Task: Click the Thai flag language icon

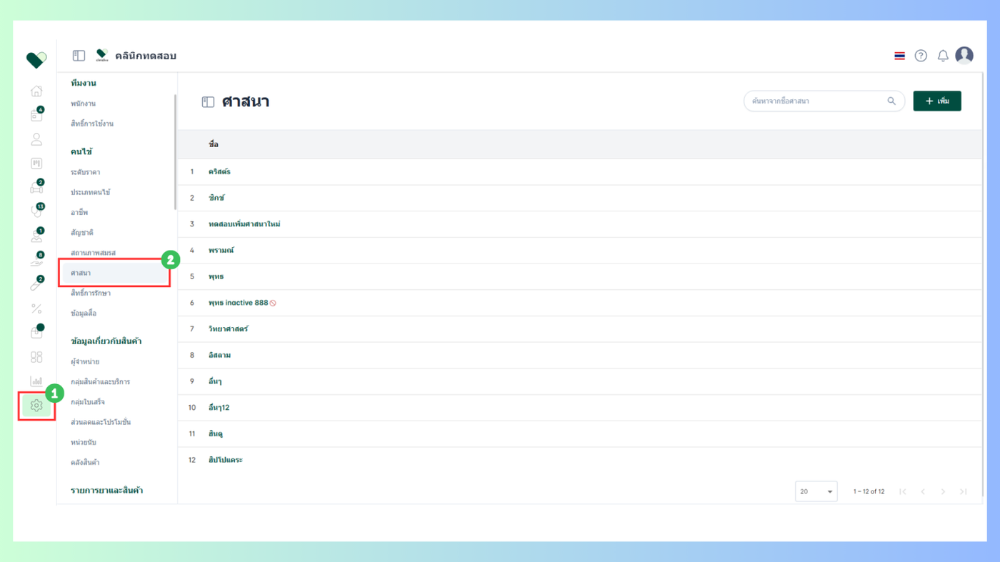Action: click(x=899, y=56)
